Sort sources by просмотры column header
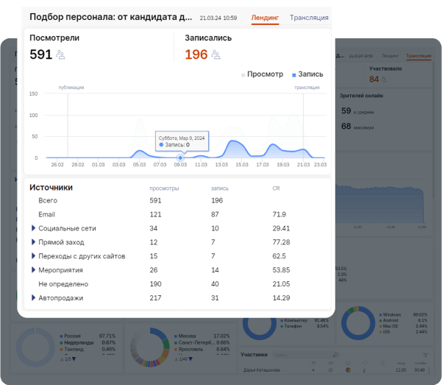This screenshot has height=385, width=442. click(164, 188)
